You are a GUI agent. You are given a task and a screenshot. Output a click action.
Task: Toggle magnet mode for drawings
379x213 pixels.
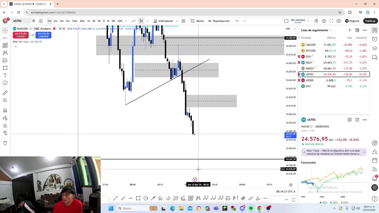(x=5, y=111)
